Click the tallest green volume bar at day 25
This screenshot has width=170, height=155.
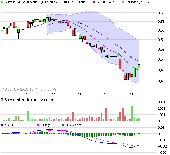coord(132,113)
